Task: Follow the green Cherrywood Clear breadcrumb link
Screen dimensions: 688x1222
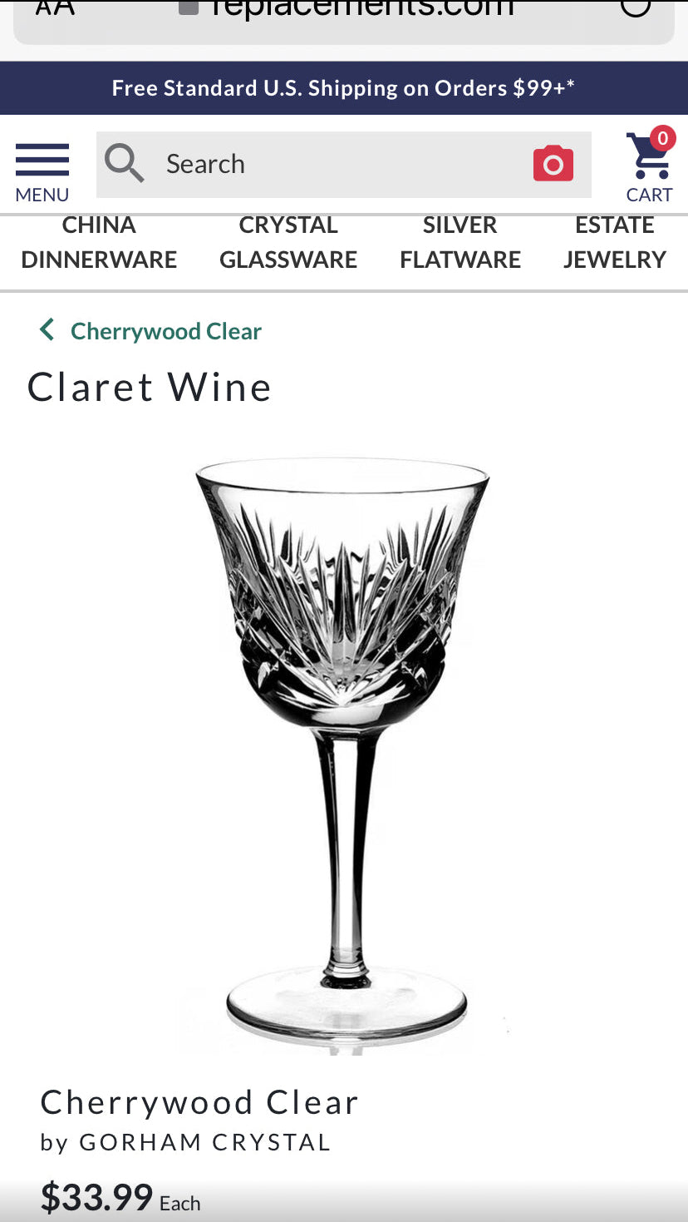Action: 166,331
